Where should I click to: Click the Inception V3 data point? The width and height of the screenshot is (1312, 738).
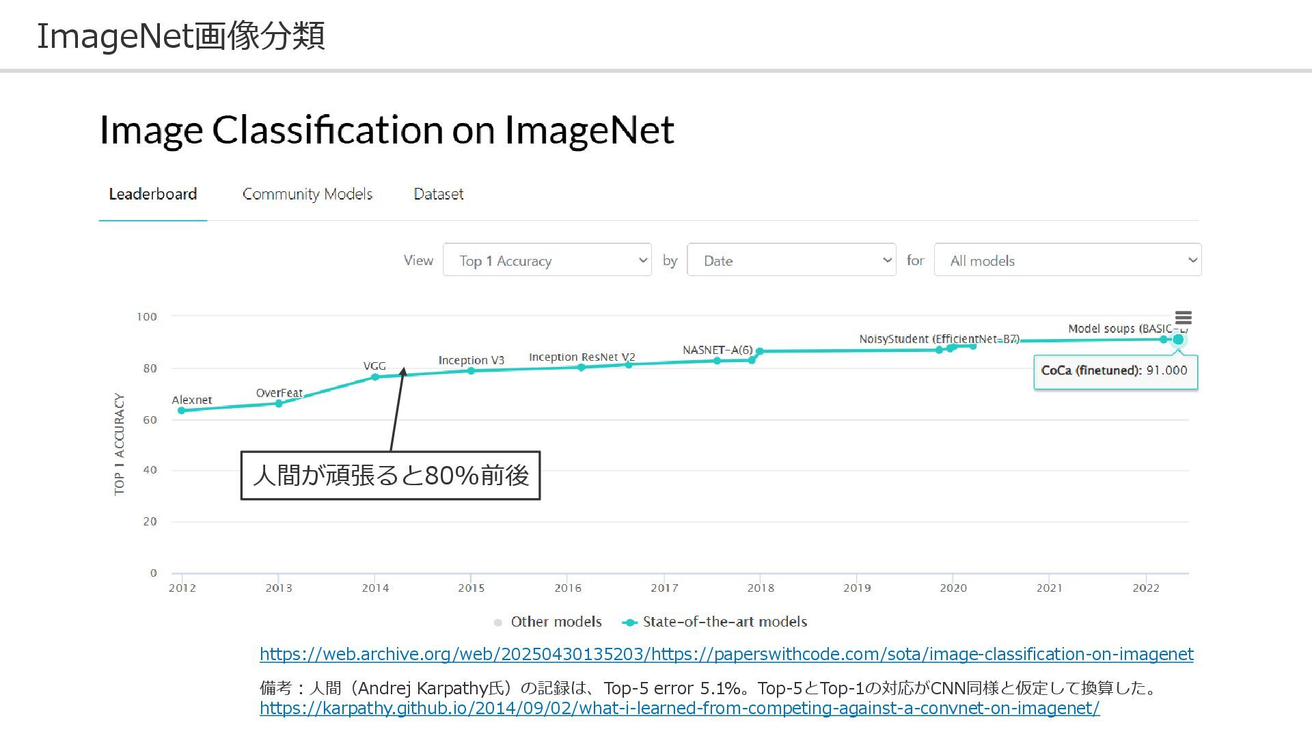471,371
